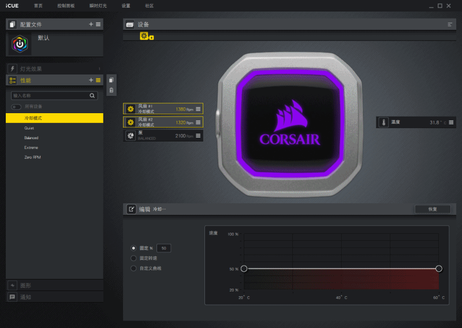Click the delete preset trash icon
Viewport: 462px width, 328px height.
111,90
